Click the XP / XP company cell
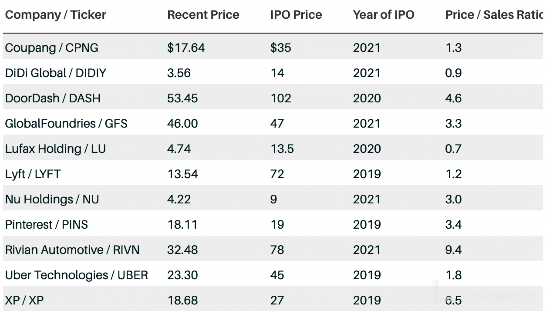546x311 pixels. (24, 300)
